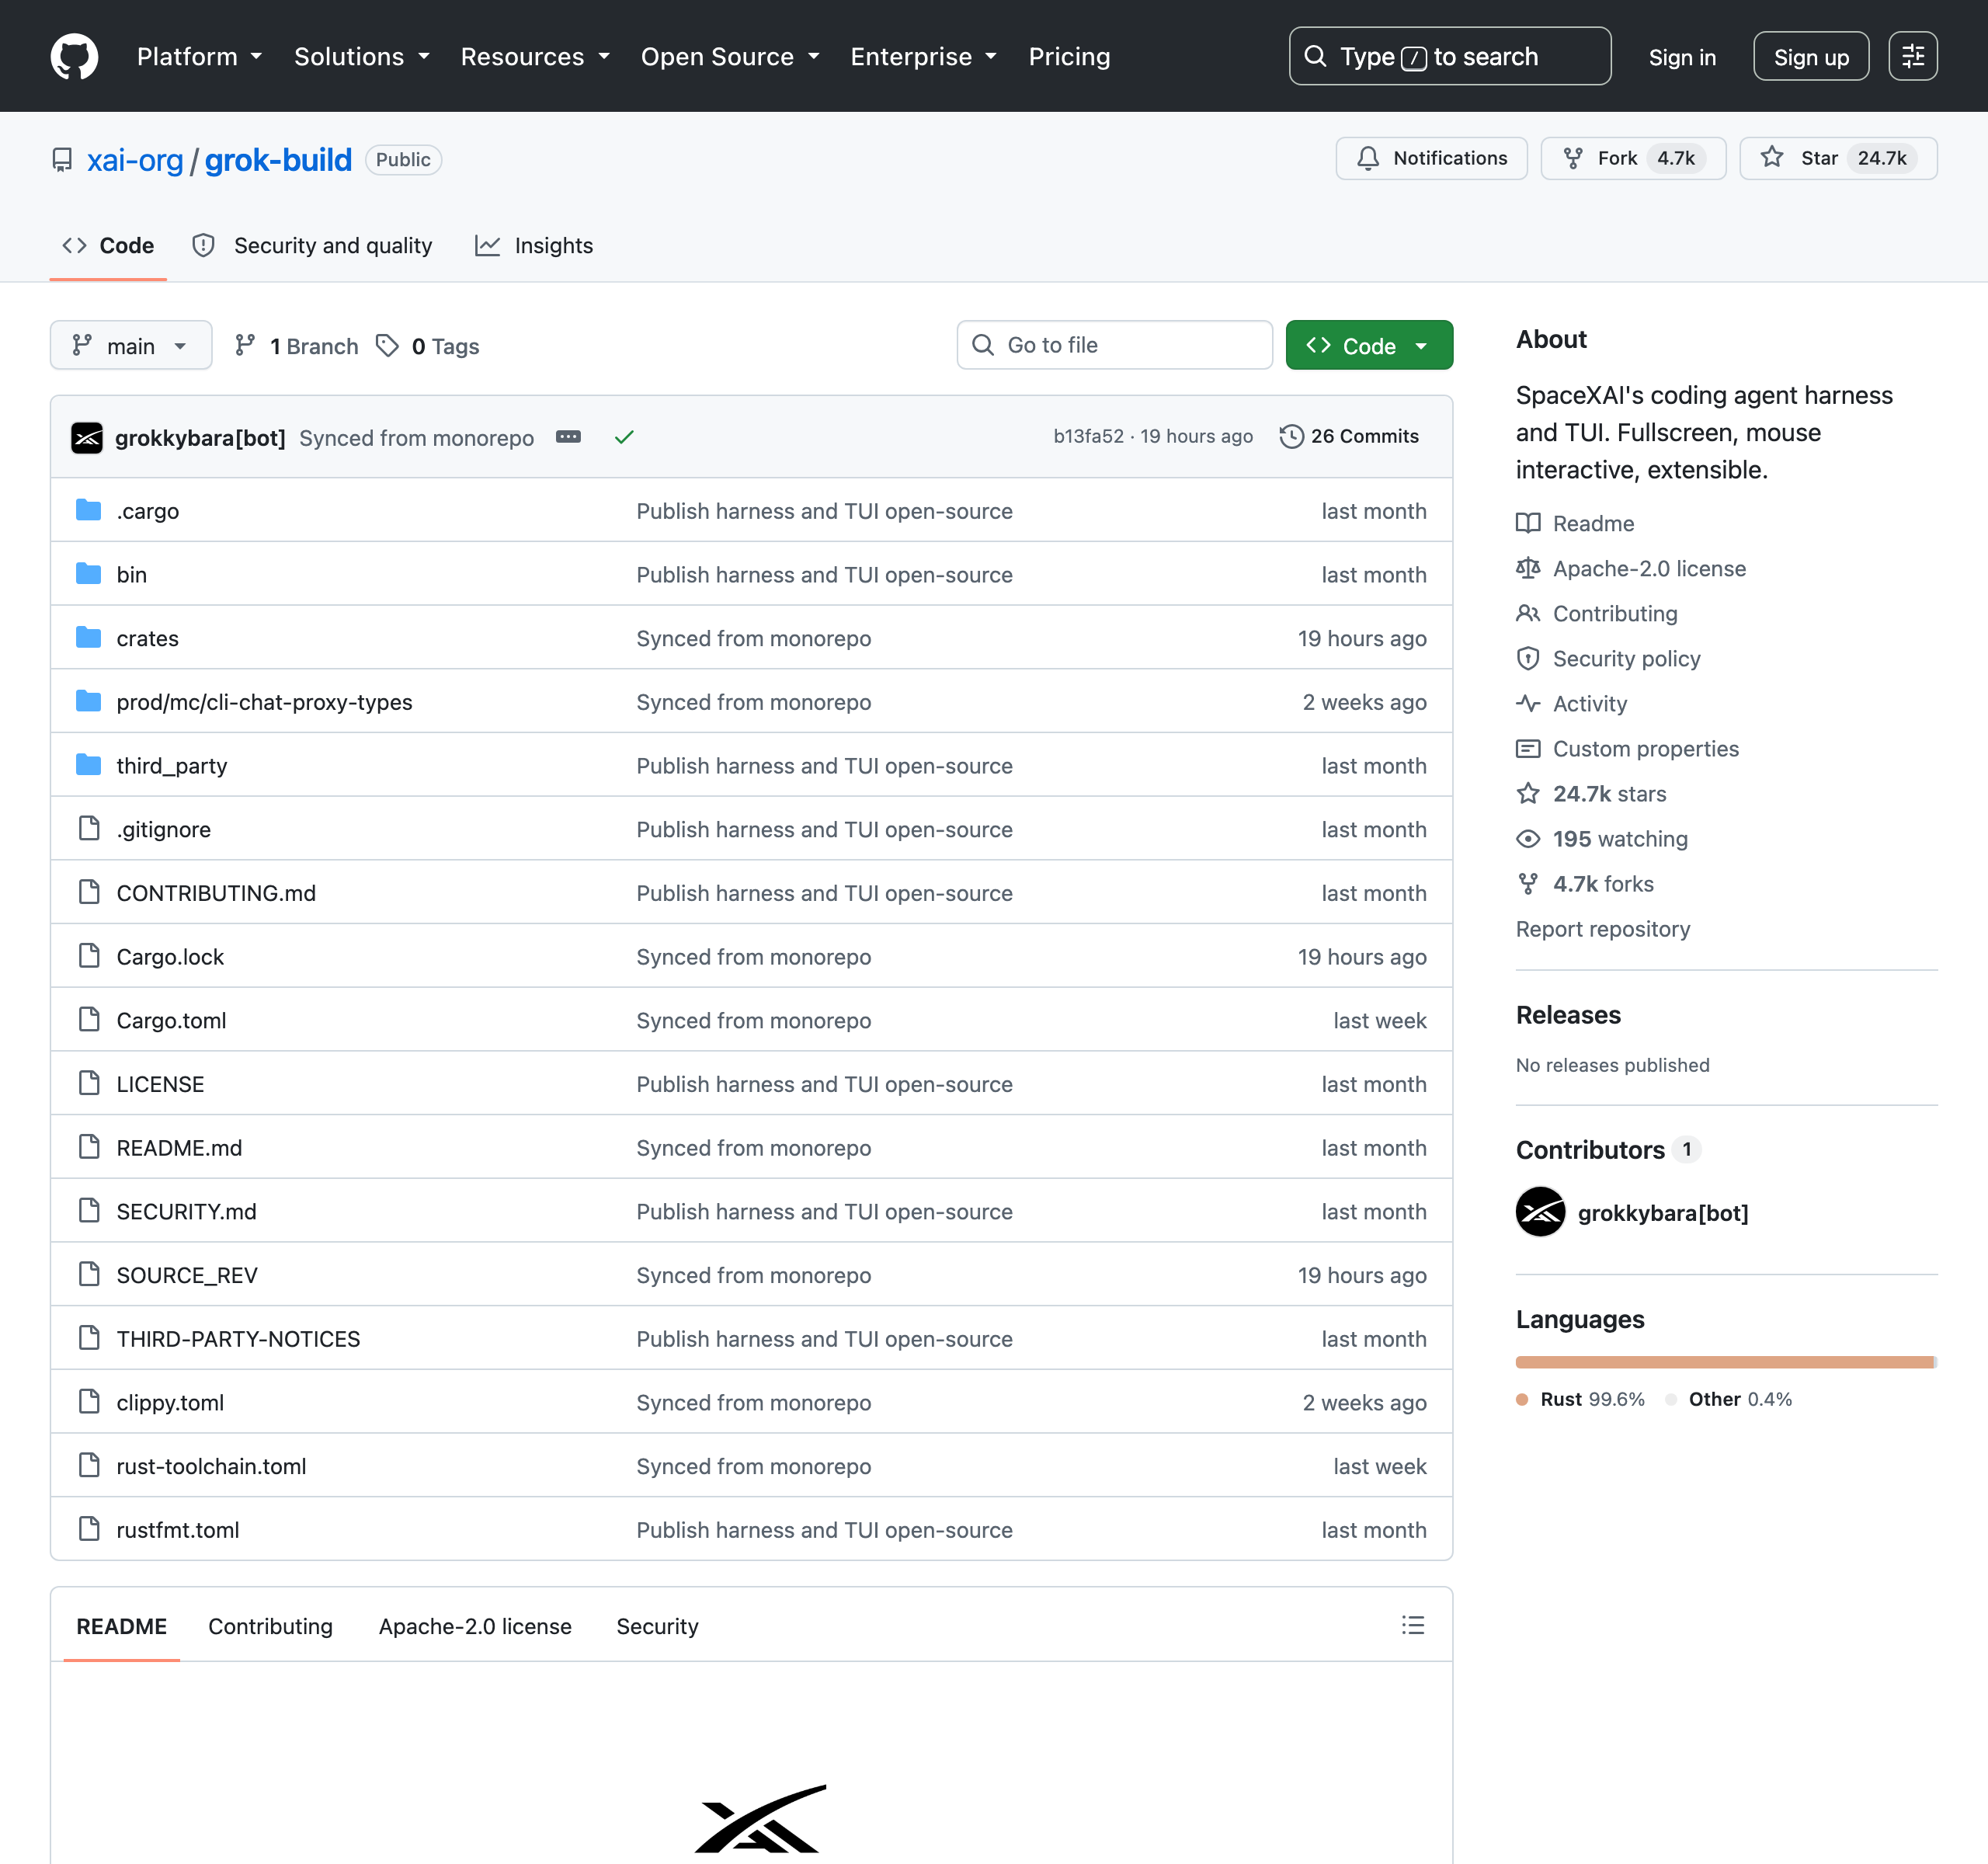The height and width of the screenshot is (1864, 1988).
Task: Click the Cargo.lock file icon
Action: pyautogui.click(x=89, y=956)
